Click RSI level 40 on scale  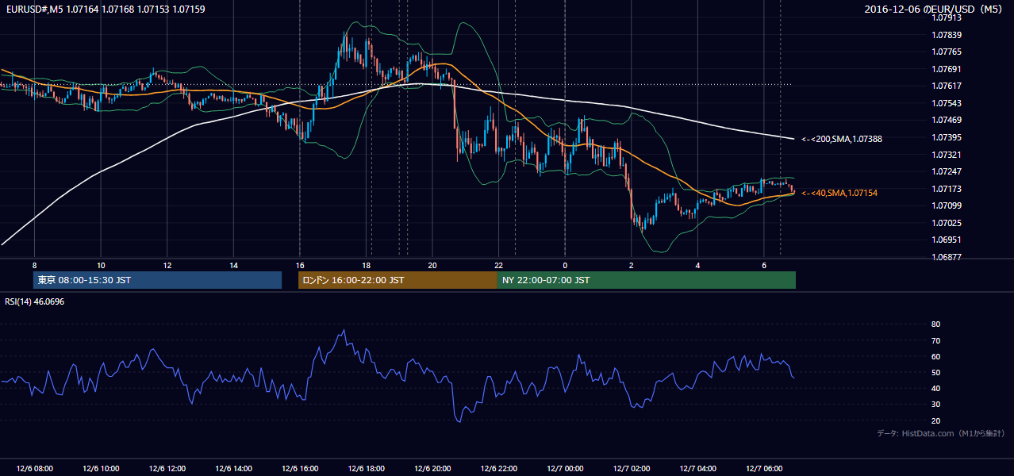pyautogui.click(x=936, y=388)
